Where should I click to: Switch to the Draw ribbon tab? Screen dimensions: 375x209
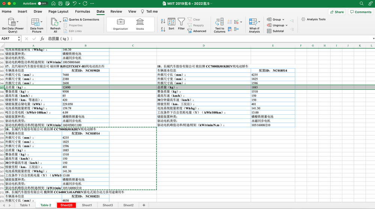pyautogui.click(x=38, y=12)
